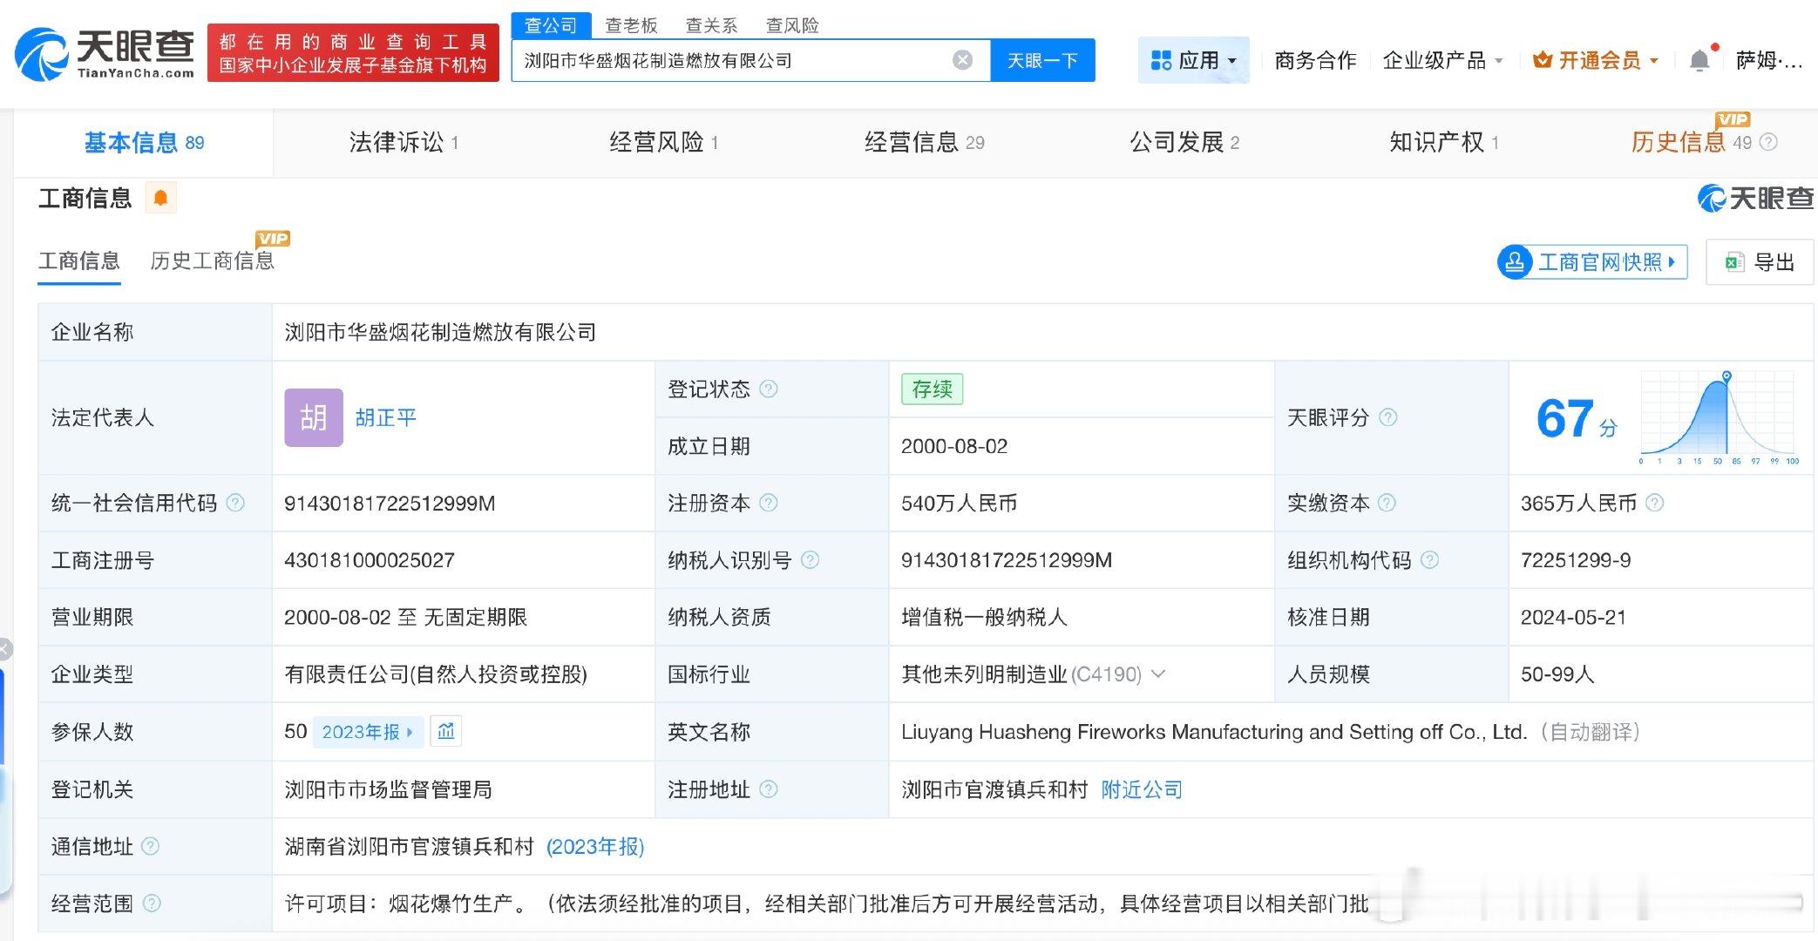Expand the 开通会员 dropdown arrow
The width and height of the screenshot is (1818, 941).
[1654, 61]
